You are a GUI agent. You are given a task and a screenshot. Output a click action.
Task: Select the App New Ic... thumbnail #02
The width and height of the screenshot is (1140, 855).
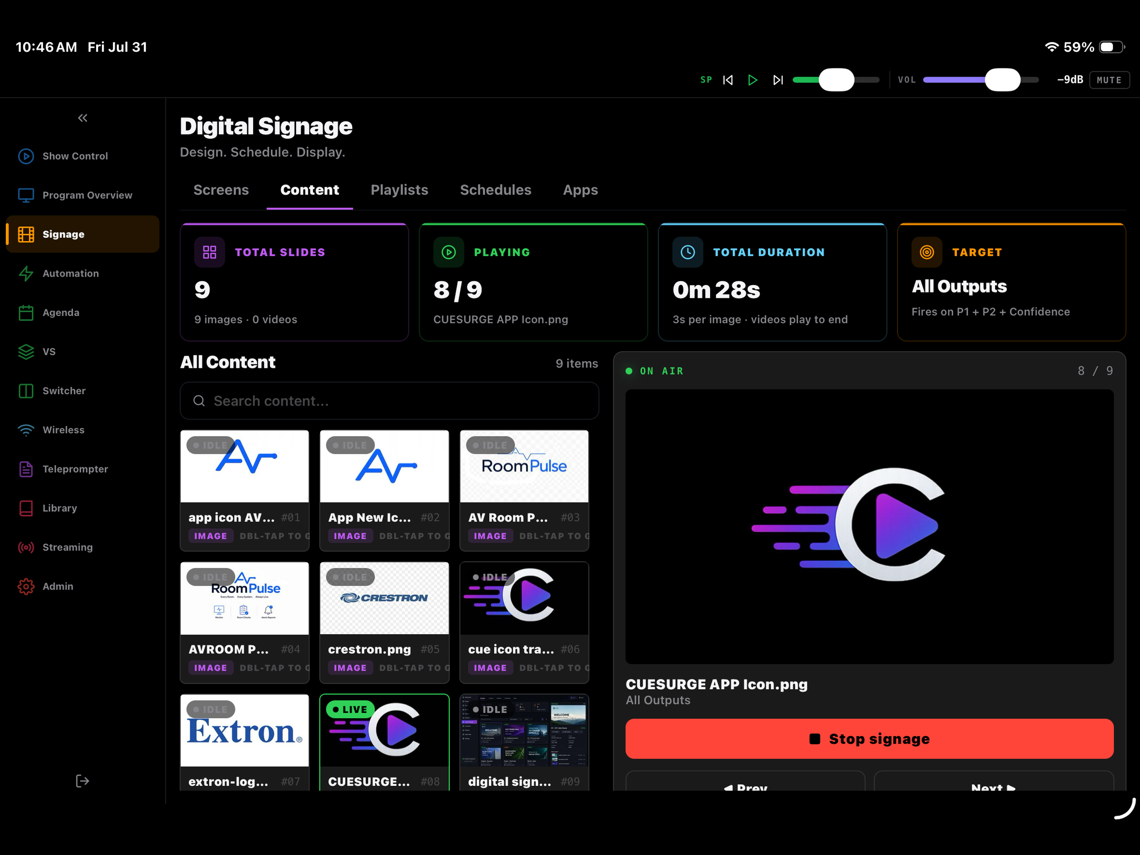point(384,466)
